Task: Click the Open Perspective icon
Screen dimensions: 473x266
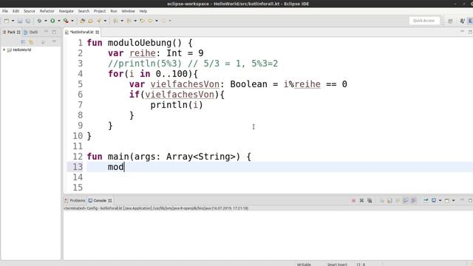Action: [x=450, y=21]
